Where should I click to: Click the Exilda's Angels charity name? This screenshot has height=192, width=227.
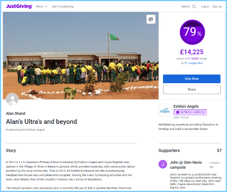(x=186, y=106)
